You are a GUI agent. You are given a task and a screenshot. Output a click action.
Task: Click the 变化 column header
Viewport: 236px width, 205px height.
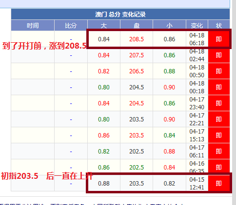point(197,25)
